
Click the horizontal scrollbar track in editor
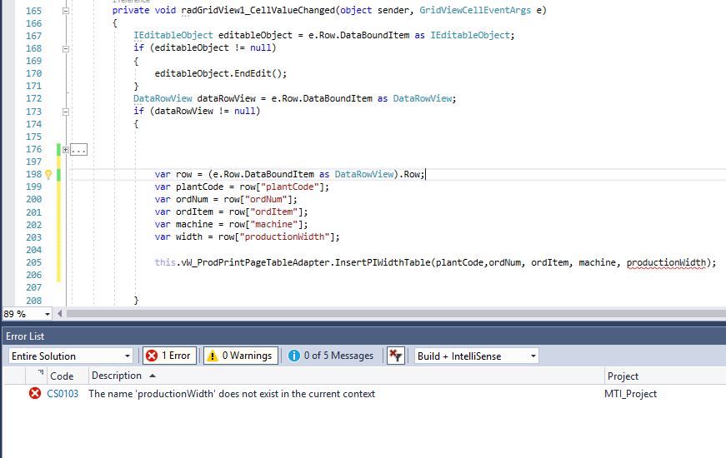396,314
